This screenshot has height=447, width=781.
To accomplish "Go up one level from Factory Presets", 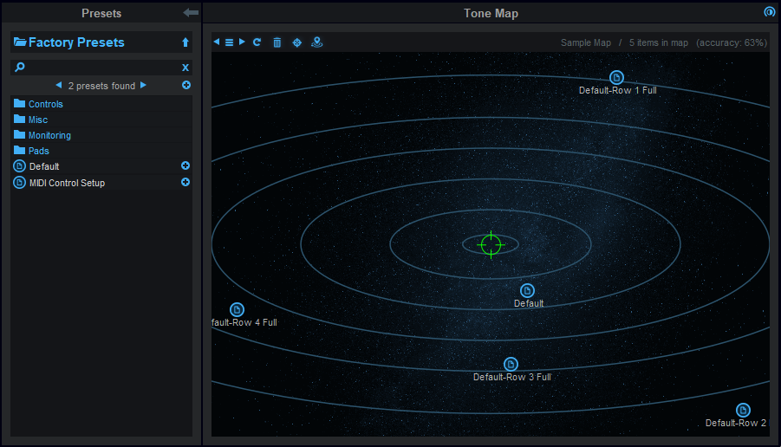I will 185,42.
